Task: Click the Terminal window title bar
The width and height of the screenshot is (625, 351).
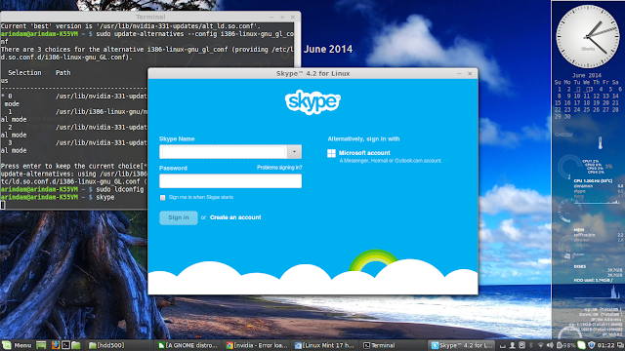Action: pos(150,17)
